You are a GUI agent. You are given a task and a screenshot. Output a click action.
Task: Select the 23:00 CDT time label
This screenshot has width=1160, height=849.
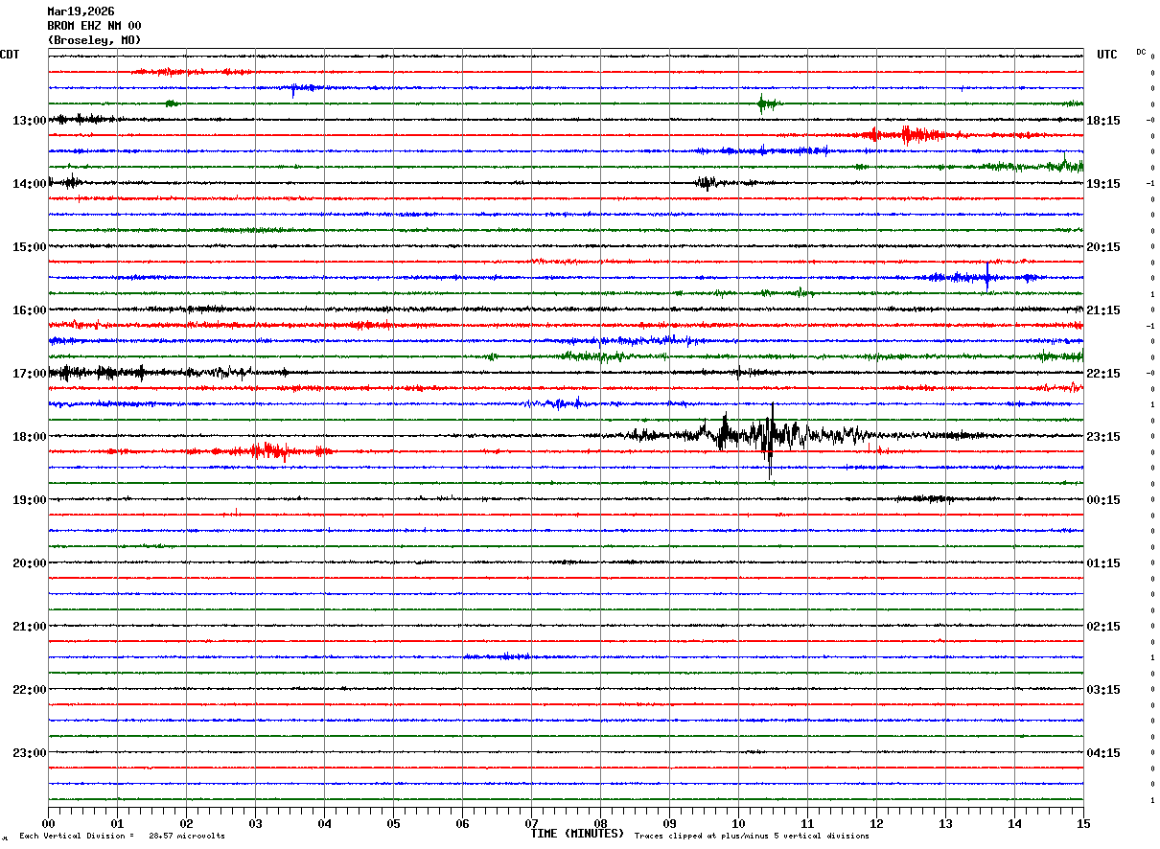pyautogui.click(x=29, y=753)
